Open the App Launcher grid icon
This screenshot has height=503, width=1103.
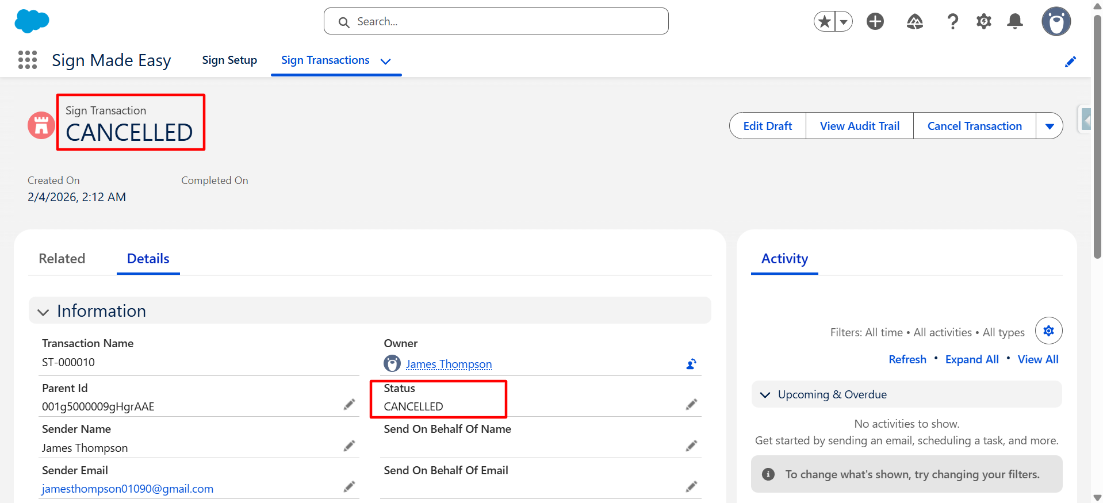[28, 60]
